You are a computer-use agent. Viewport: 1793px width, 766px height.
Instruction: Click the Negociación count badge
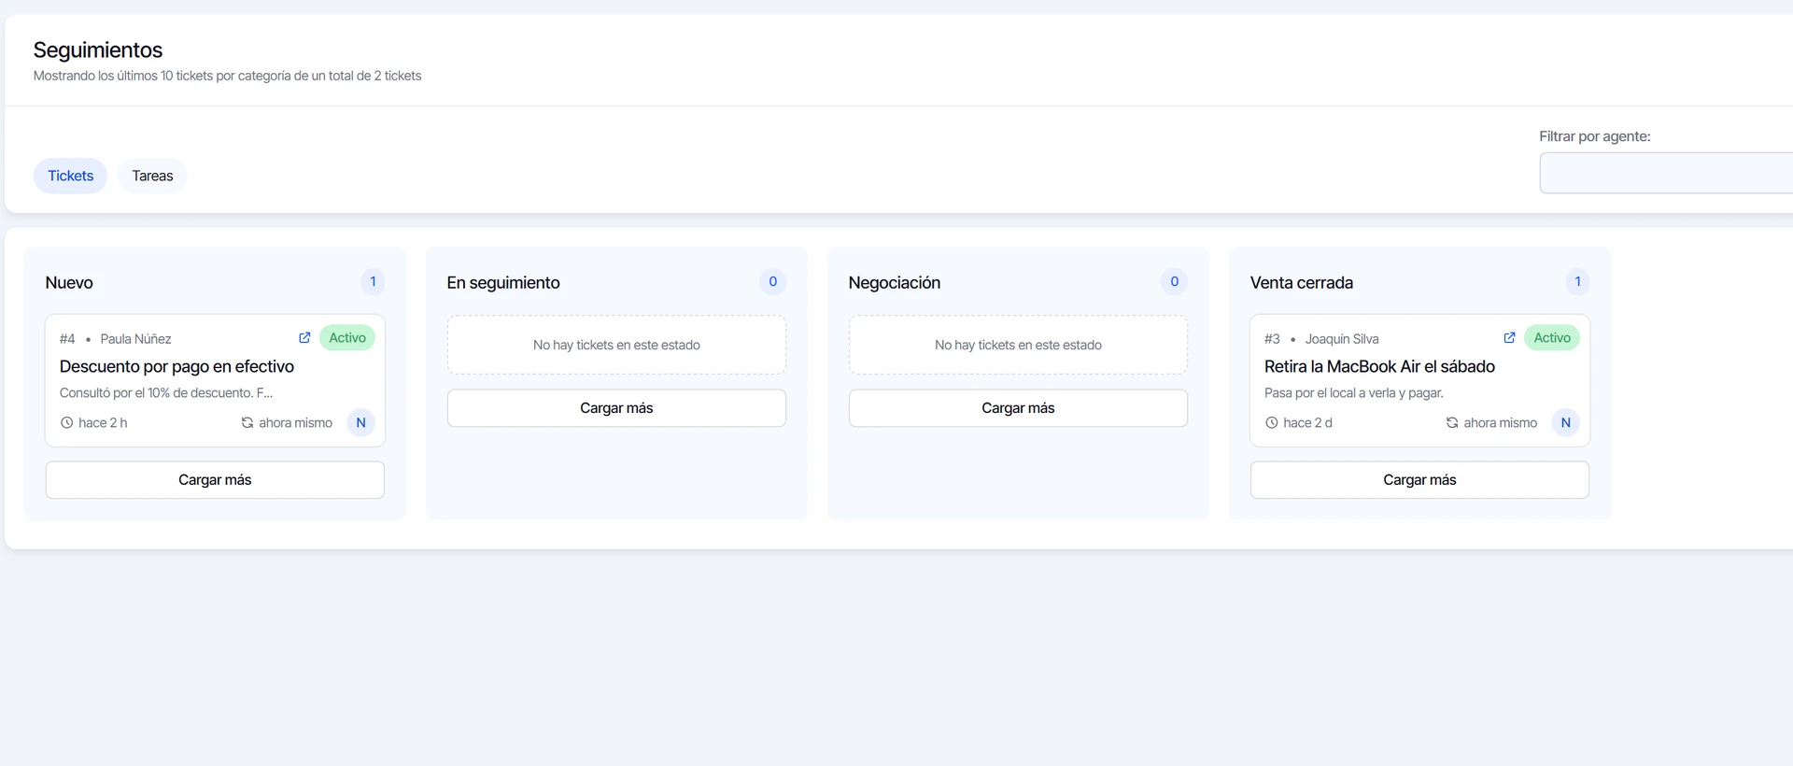(1175, 282)
